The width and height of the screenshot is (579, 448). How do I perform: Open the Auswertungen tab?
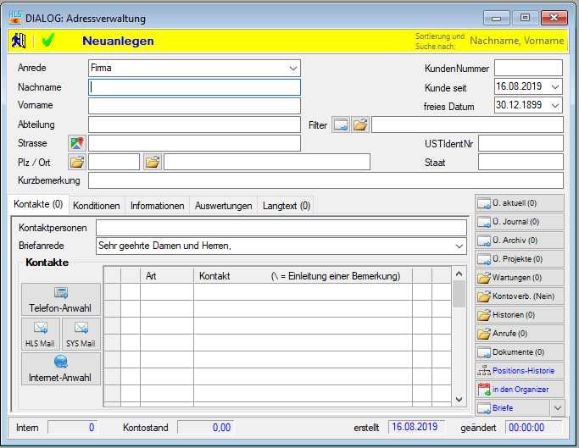223,206
